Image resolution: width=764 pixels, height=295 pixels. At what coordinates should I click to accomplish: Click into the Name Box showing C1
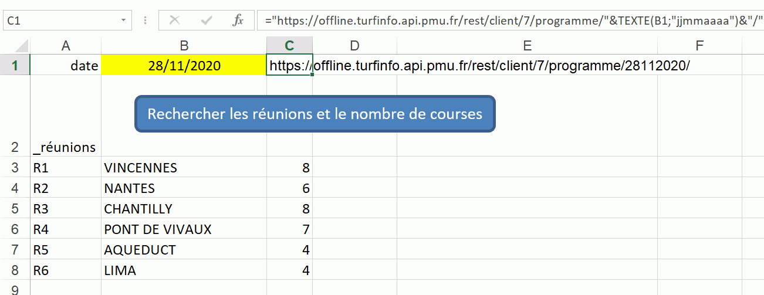click(59, 21)
